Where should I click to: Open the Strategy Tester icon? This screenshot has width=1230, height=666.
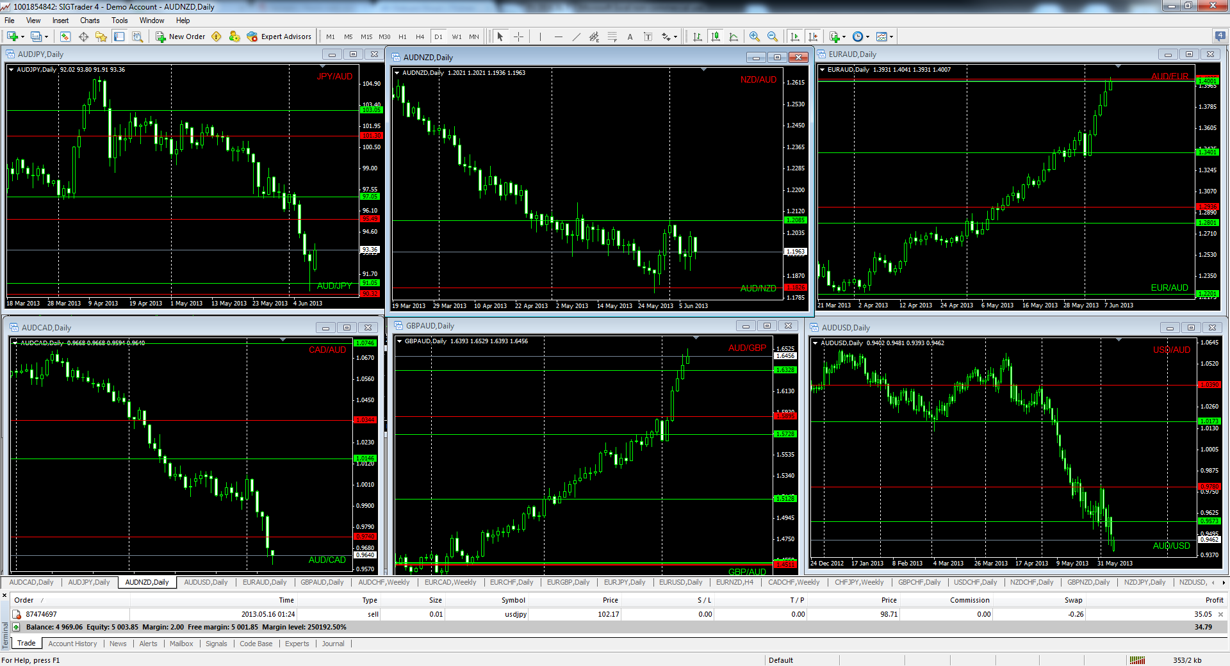[x=137, y=37]
